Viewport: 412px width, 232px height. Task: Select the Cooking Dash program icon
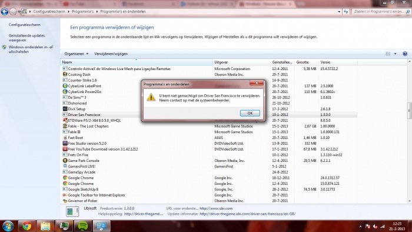[65, 74]
